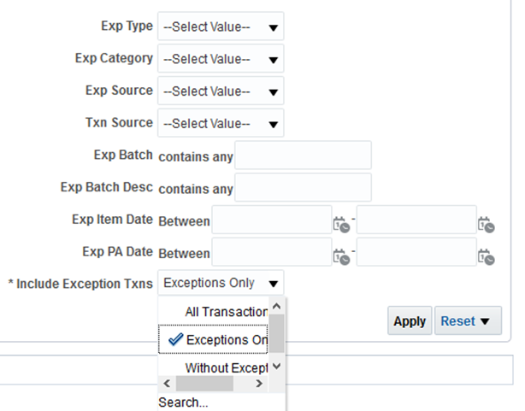Select Without Exceptions option in list
The width and height of the screenshot is (525, 411).
pos(226,367)
